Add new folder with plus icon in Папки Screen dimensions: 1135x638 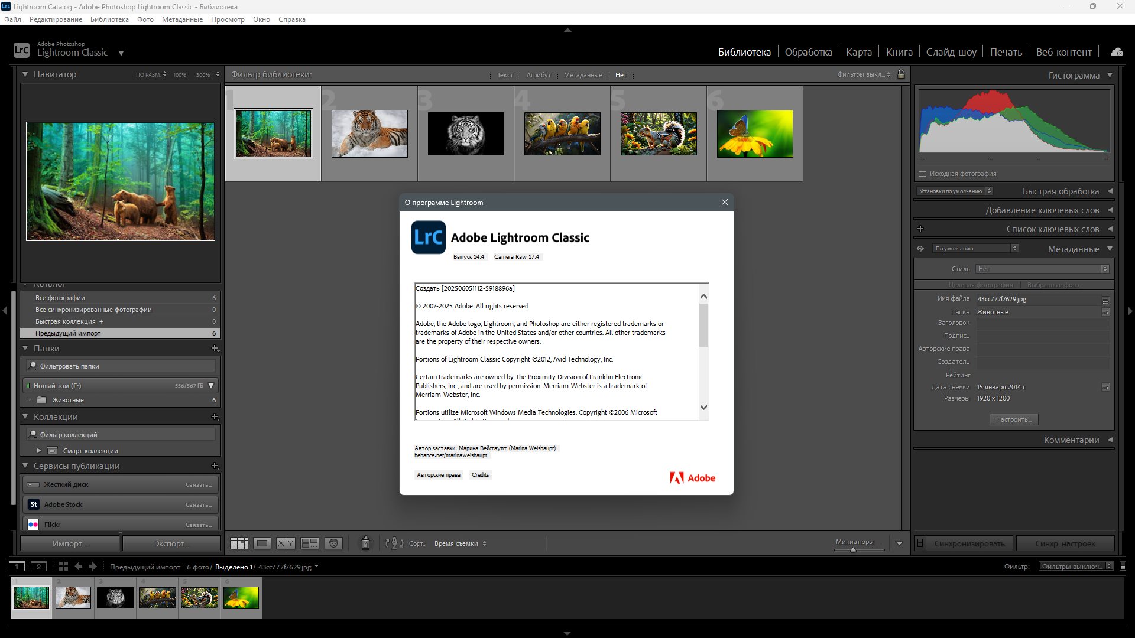tap(215, 349)
